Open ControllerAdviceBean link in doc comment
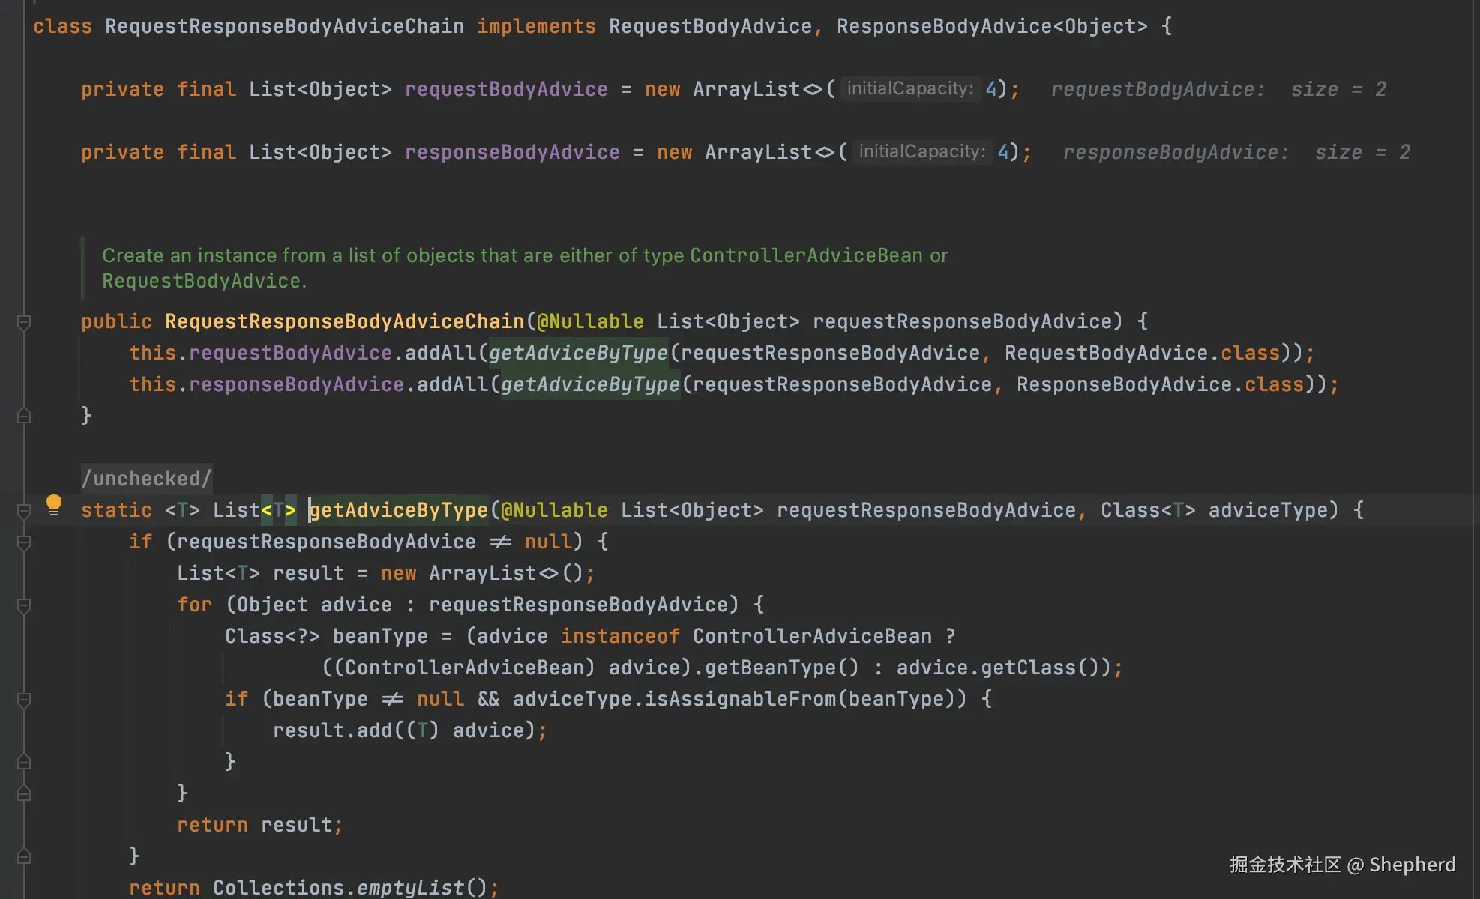The height and width of the screenshot is (899, 1480). 806,256
